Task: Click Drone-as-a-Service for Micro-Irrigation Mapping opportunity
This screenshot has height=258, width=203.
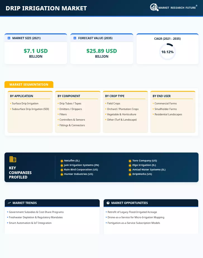Action: (136, 217)
